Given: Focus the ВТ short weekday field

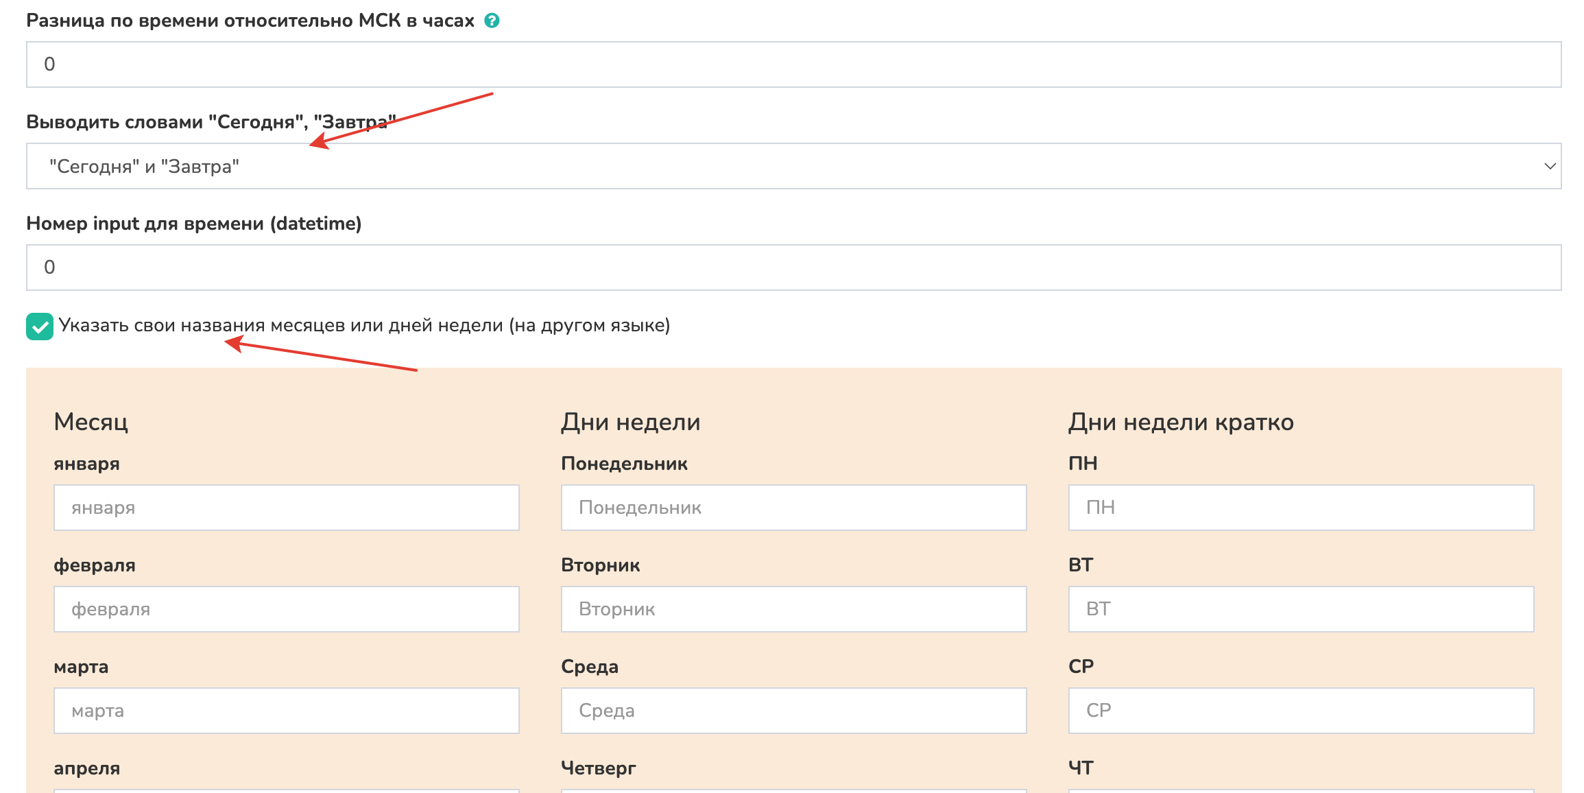Looking at the screenshot, I should 1301,609.
